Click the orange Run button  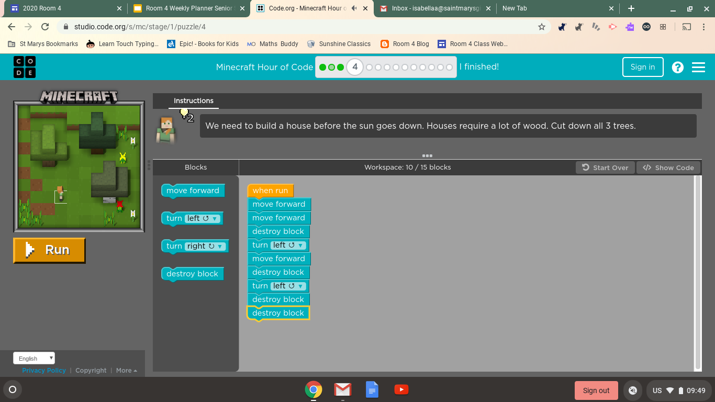click(49, 250)
